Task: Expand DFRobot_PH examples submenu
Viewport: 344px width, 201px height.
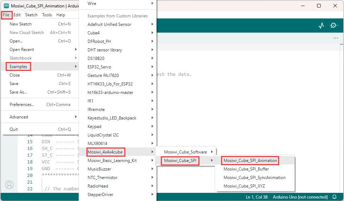Action: [x=118, y=41]
